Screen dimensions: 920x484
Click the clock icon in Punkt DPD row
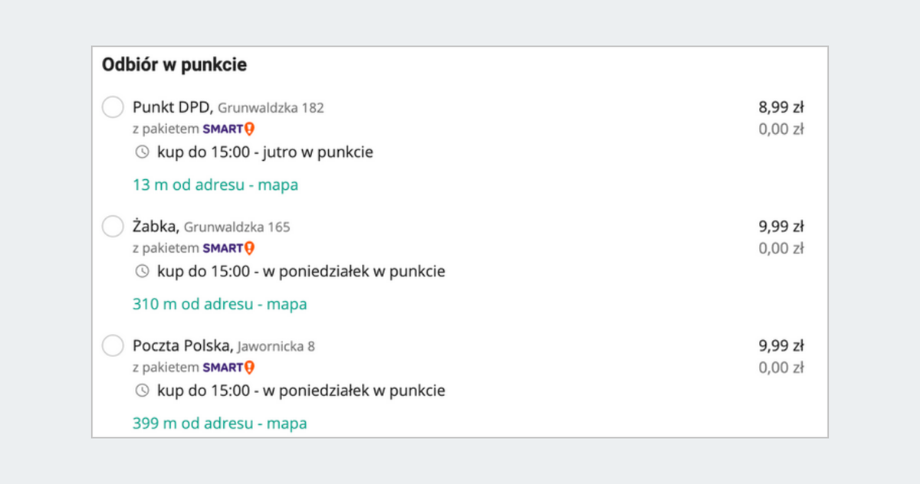click(142, 152)
